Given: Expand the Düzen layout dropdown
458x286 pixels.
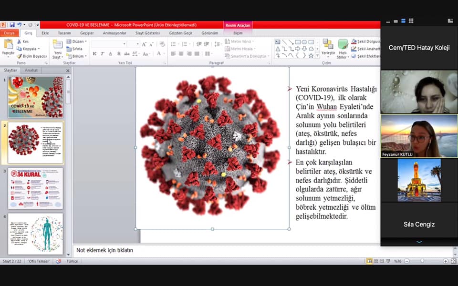Looking at the screenshot, I should [78, 41].
